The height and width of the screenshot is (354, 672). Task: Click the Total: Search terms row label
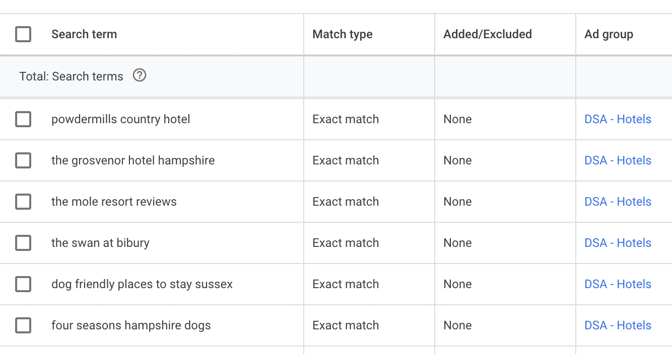(71, 76)
